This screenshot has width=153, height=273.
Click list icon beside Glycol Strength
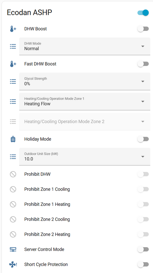(13, 82)
